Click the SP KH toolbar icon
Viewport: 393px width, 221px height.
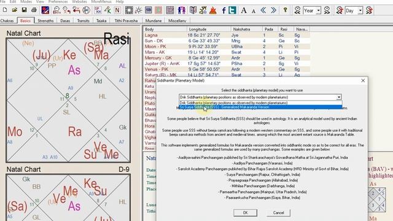point(98,10)
